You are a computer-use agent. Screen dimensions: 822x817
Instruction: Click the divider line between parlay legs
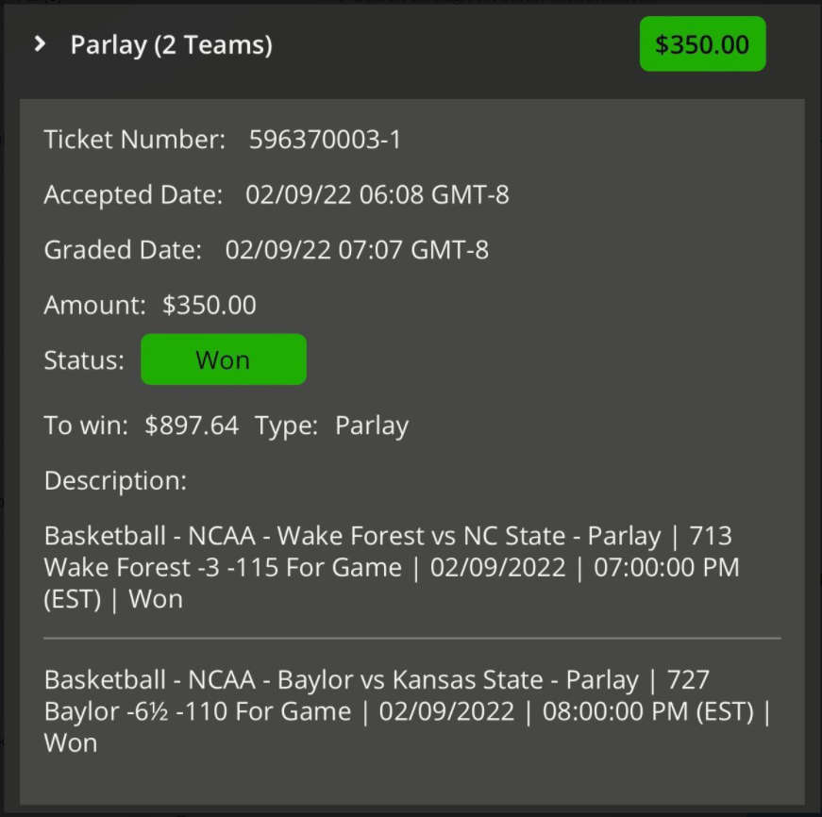click(412, 639)
